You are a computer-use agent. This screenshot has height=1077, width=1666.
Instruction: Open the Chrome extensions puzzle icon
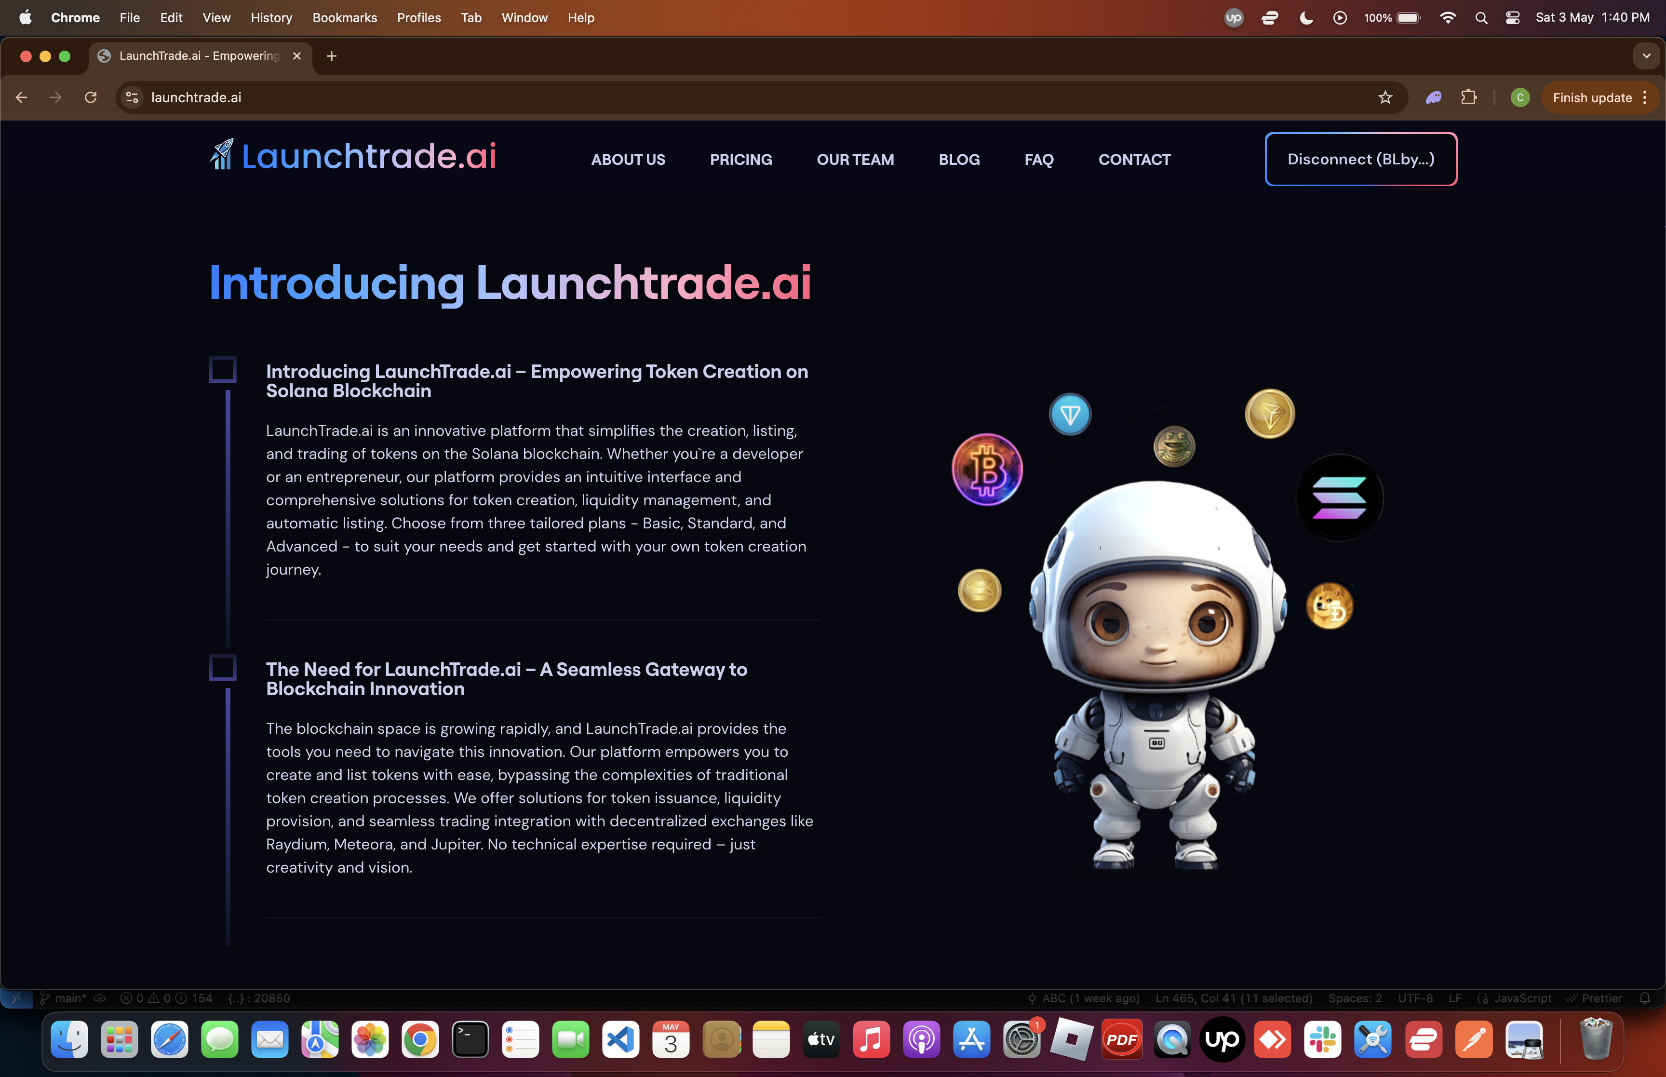coord(1469,98)
